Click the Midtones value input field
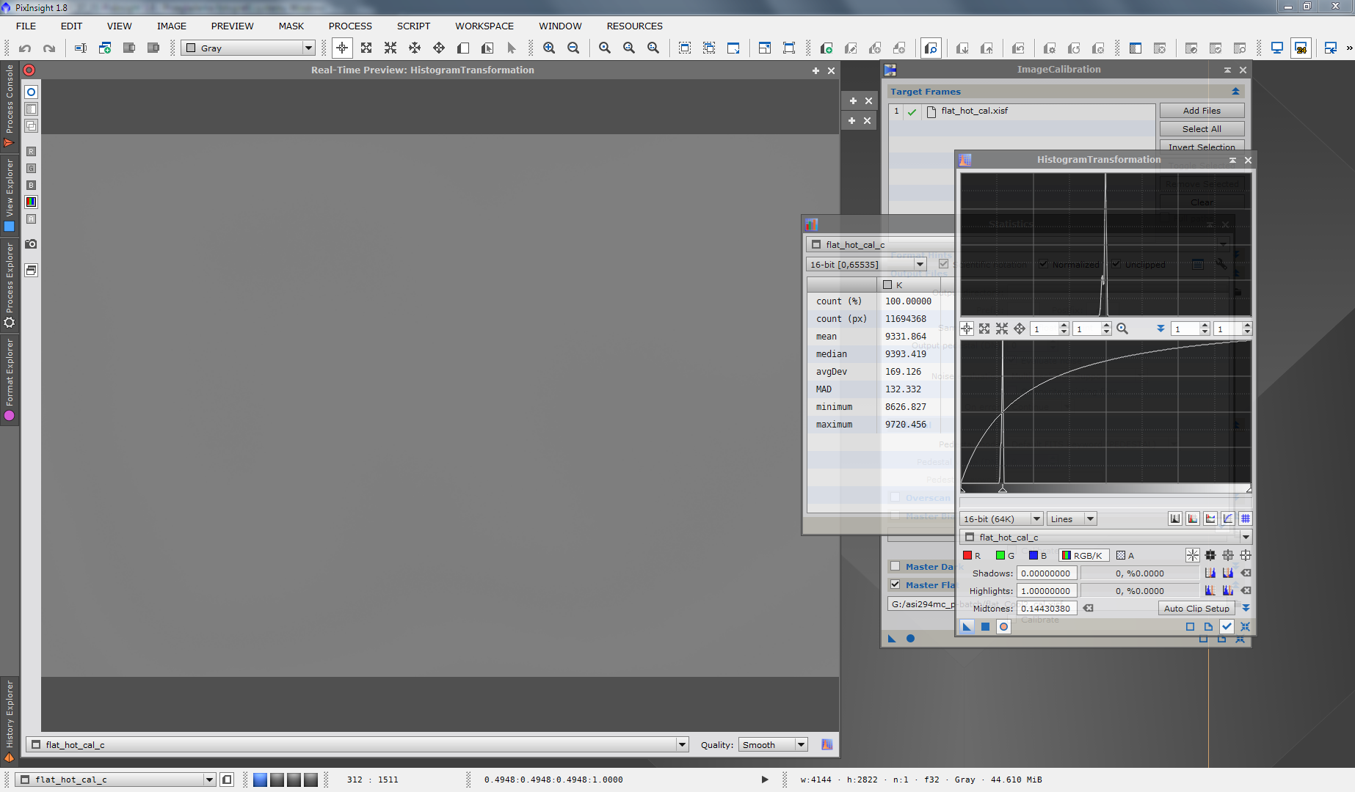1355x792 pixels. tap(1046, 609)
